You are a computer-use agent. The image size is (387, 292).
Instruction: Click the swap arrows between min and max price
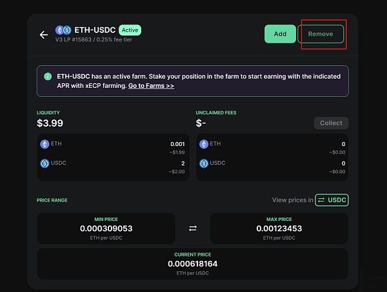coord(193,228)
